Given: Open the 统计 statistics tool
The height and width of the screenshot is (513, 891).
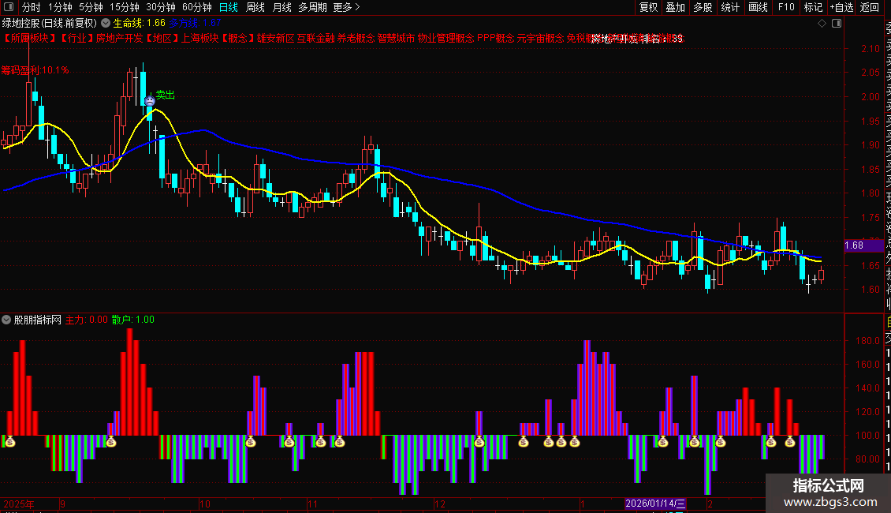Looking at the screenshot, I should pyautogui.click(x=730, y=7).
